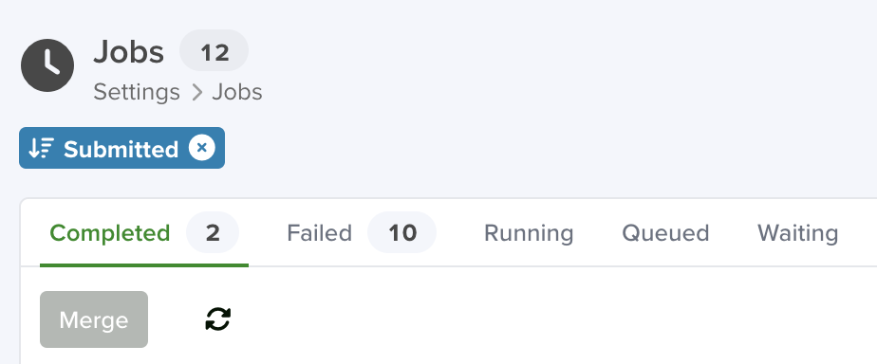
Task: View the Waiting jobs tab
Action: click(x=798, y=233)
